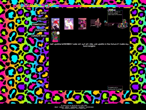The height and width of the screenshot is (110, 146).
Task: Click 'best viewed on desktop' footer text
Action: [x=74, y=108]
